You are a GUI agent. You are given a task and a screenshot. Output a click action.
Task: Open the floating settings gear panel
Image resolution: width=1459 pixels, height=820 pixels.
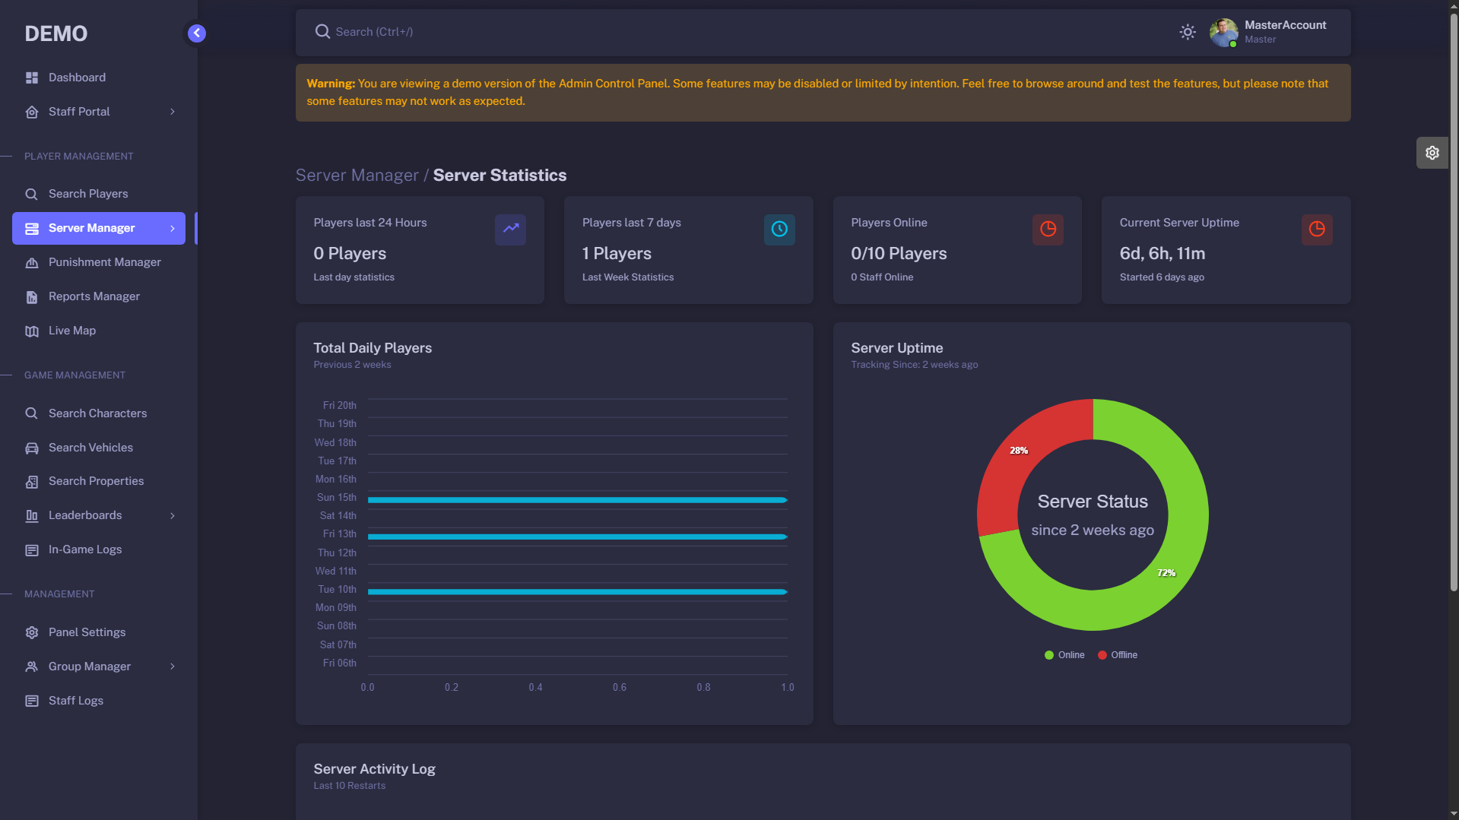click(1432, 153)
